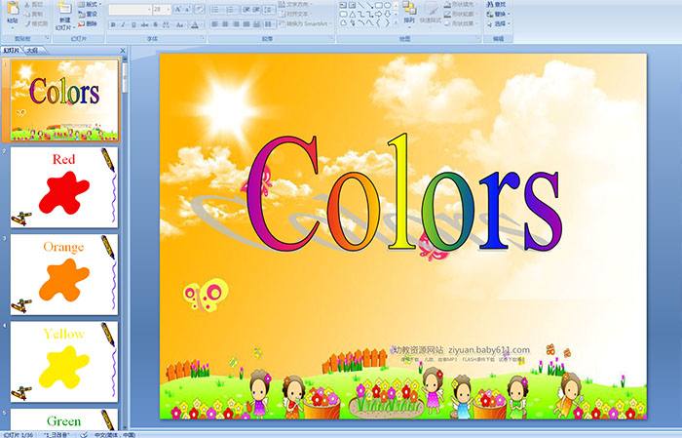Toggle Bold formatting

[113, 24]
